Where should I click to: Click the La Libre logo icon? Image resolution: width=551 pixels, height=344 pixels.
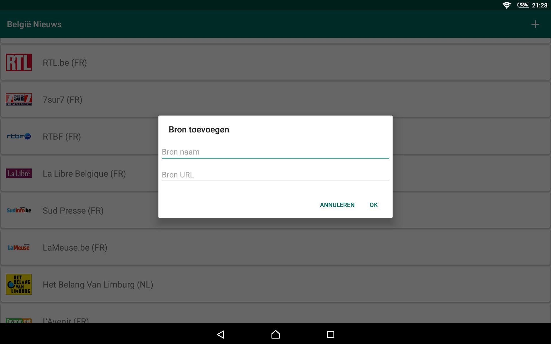tap(19, 173)
